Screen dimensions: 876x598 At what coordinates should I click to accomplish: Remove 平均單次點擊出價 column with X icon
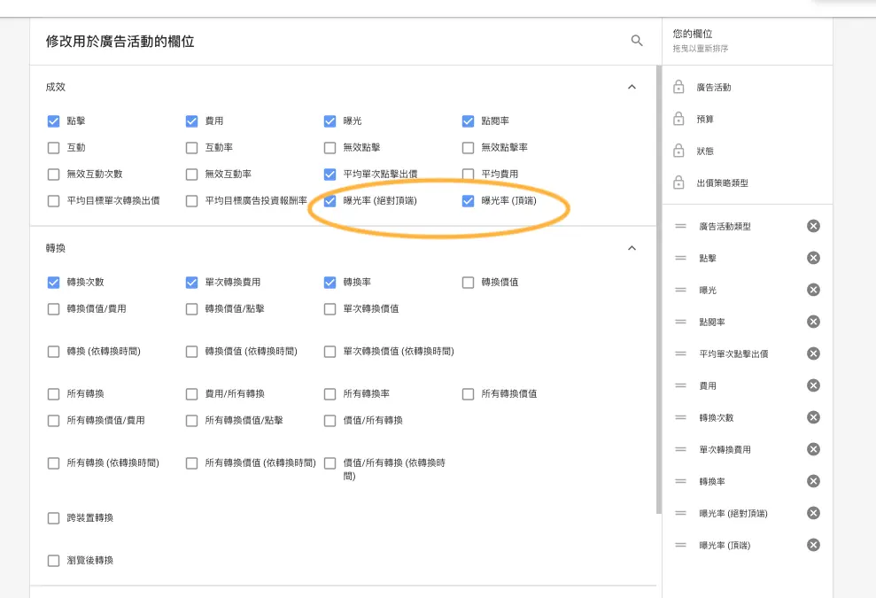pyautogui.click(x=813, y=353)
